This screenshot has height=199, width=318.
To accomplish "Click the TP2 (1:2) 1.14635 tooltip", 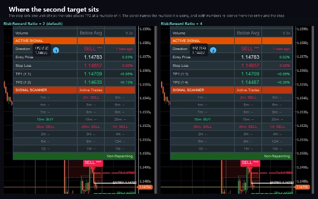I will pyautogui.click(x=41, y=50).
